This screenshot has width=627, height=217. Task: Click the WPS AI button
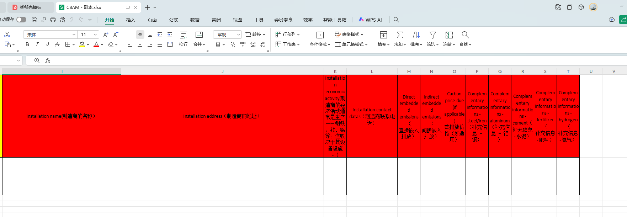point(370,20)
